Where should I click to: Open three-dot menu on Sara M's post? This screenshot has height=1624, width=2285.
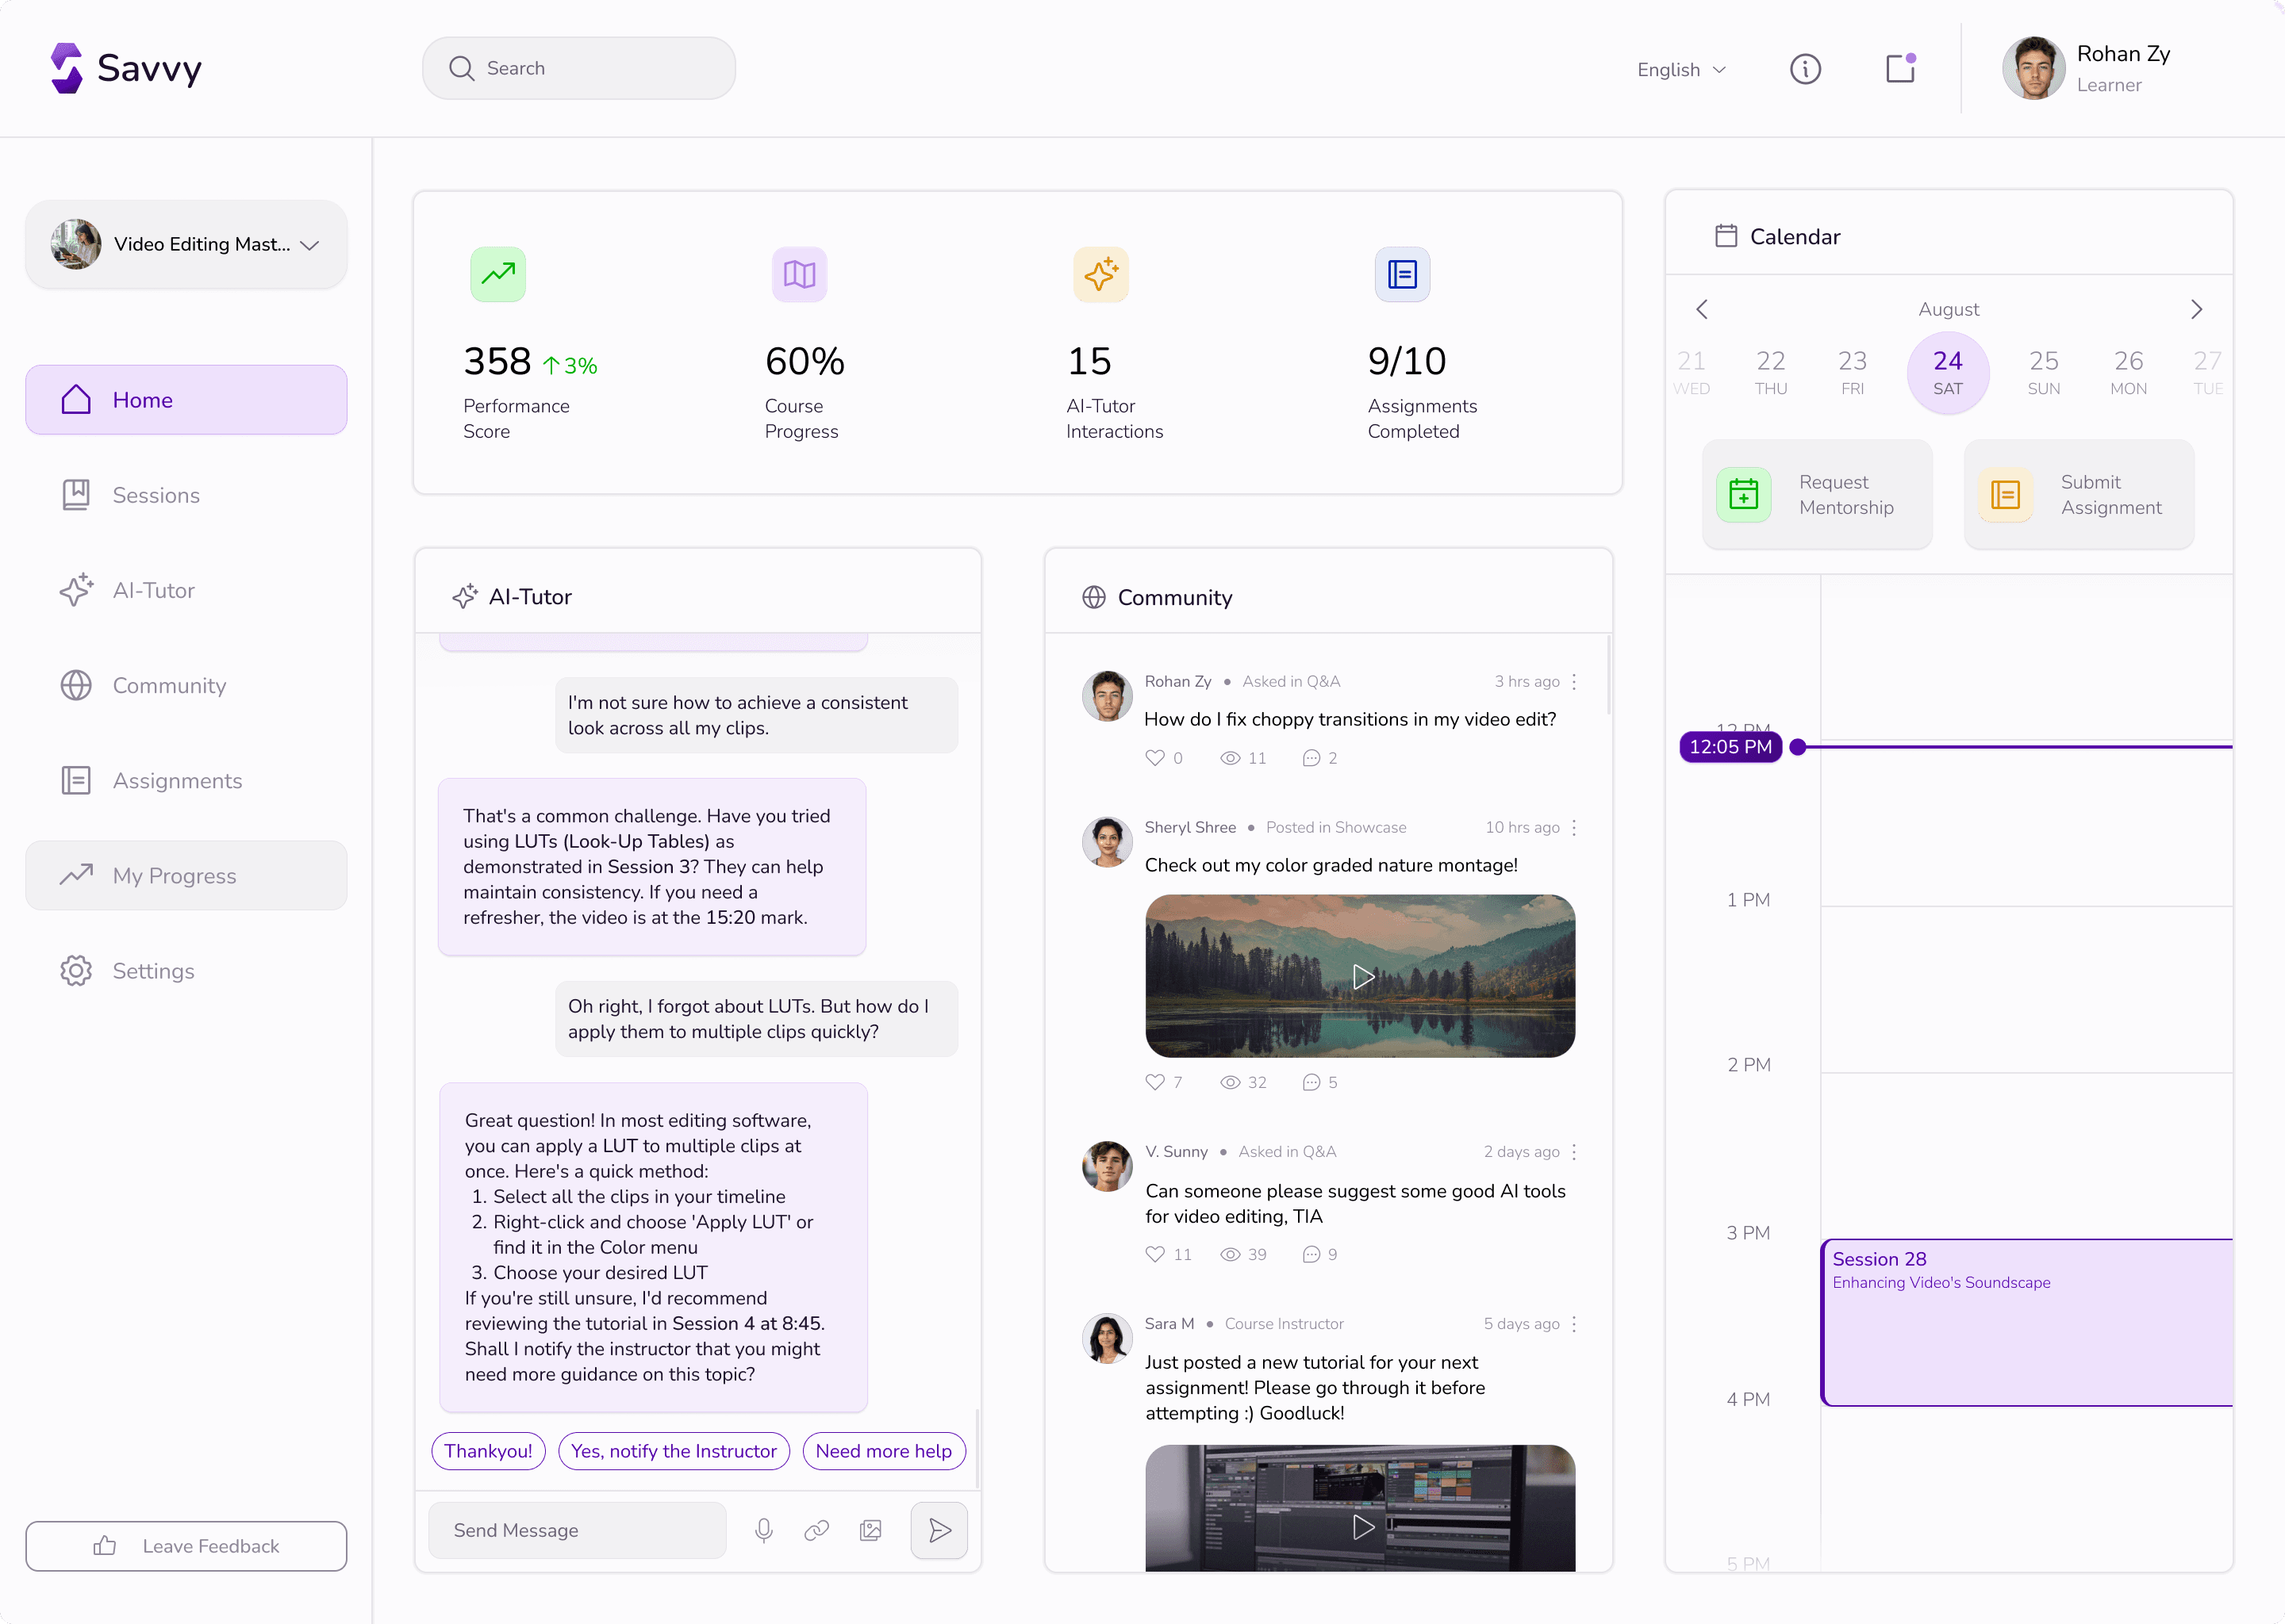coord(1573,1324)
